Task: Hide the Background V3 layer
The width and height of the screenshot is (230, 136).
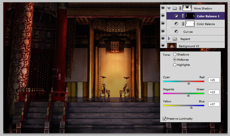Action: pyautogui.click(x=163, y=46)
